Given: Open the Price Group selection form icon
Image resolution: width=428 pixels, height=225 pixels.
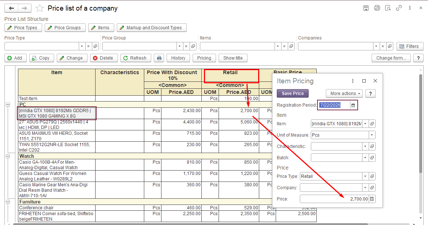Looking at the screenshot, I should (x=193, y=46).
